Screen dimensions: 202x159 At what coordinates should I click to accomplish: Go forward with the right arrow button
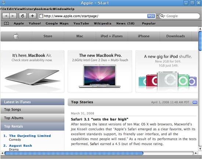coord(13,16)
